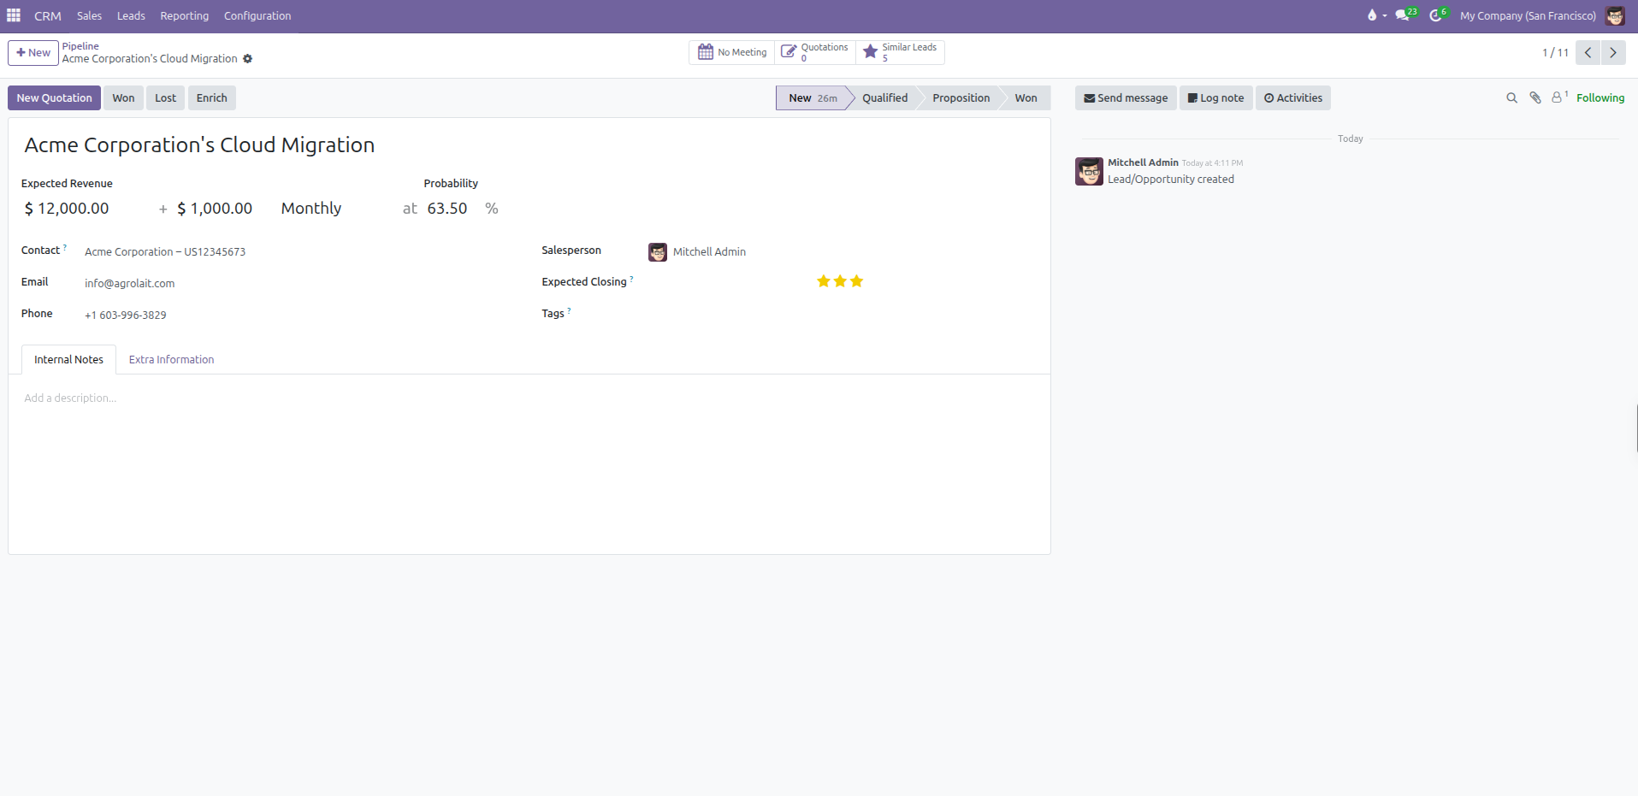This screenshot has width=1638, height=796.
Task: Open company switcher My Company (San Francisco)
Action: coord(1528,15)
